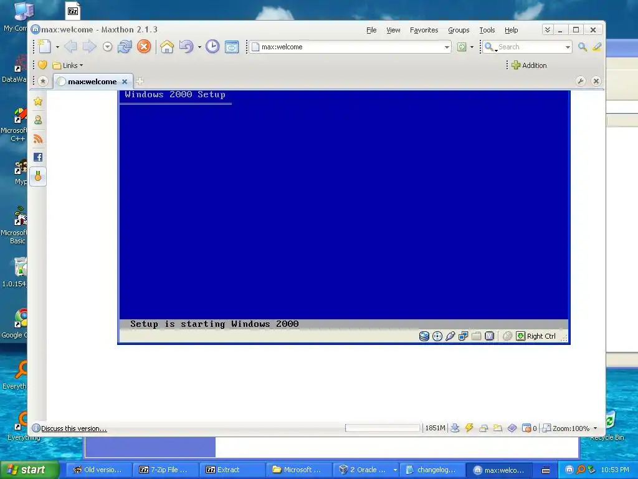Run search with the magnifier button
The height and width of the screenshot is (479, 638).
(x=583, y=47)
